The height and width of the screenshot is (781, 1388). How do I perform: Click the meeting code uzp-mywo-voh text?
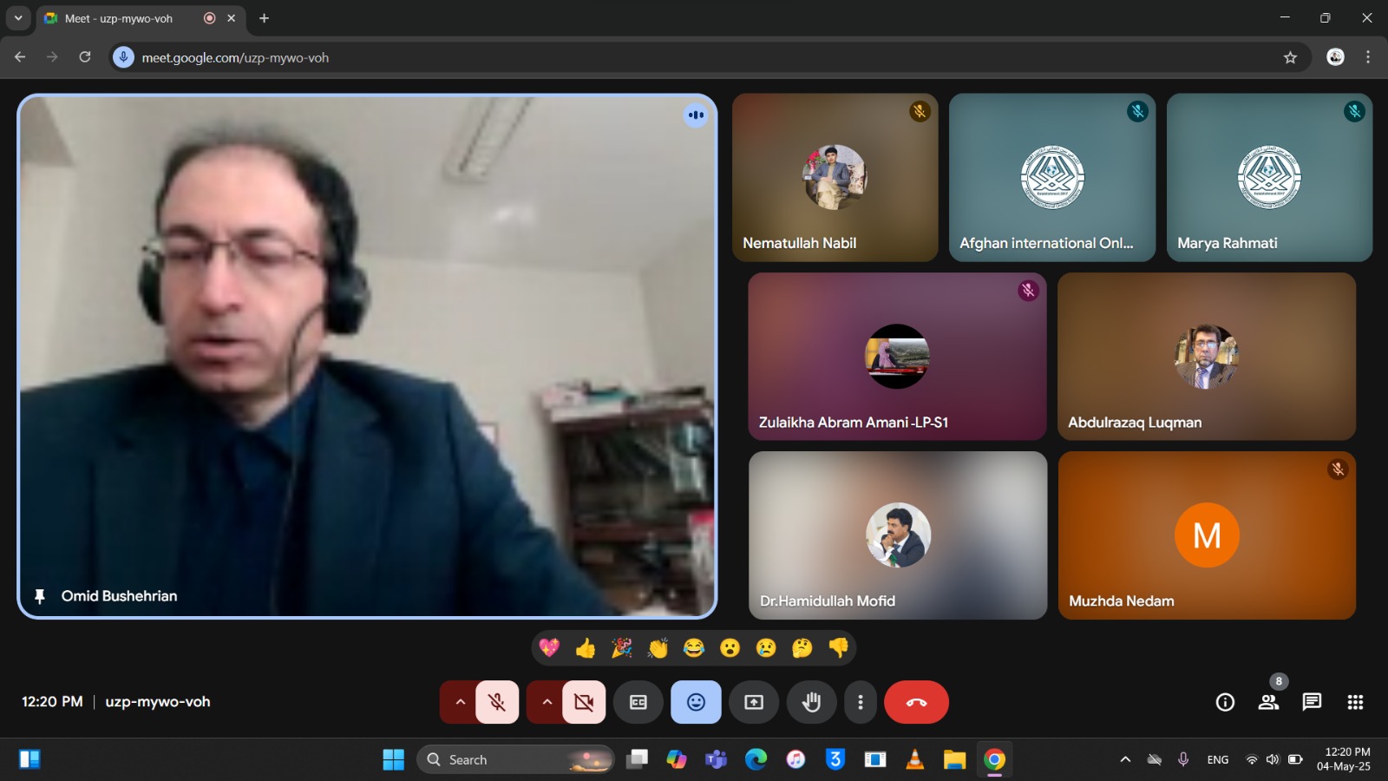click(158, 701)
